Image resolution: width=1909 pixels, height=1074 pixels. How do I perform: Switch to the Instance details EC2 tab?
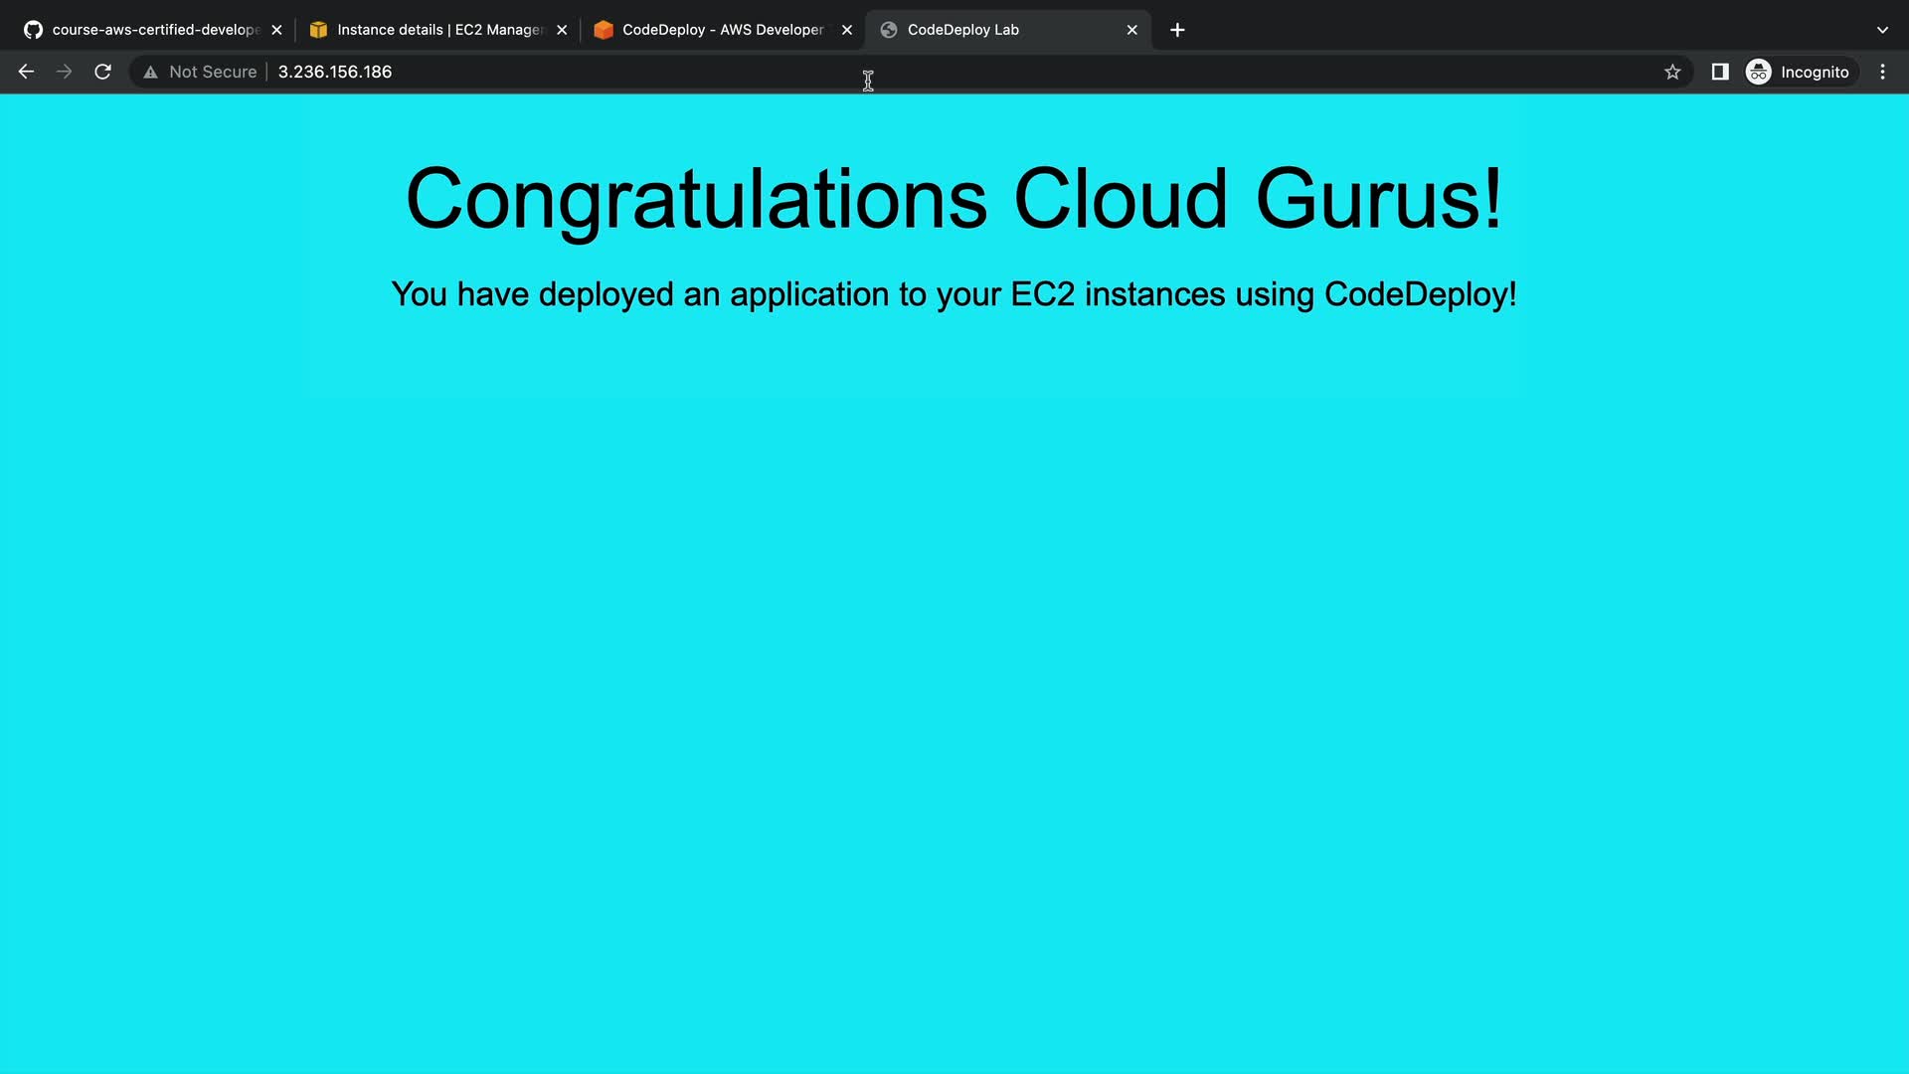pyautogui.click(x=433, y=30)
